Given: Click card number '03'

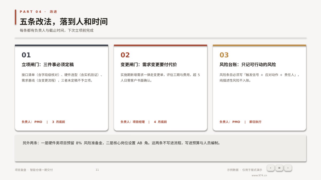Looking at the screenshot, I should pyautogui.click(x=224, y=55).
